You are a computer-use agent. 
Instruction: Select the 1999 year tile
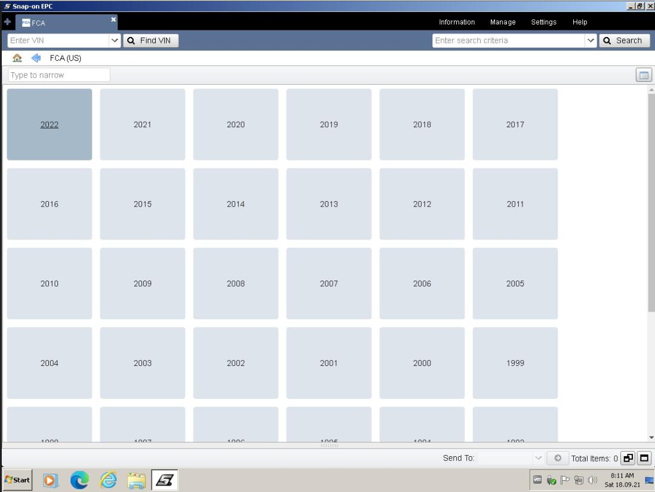(515, 363)
